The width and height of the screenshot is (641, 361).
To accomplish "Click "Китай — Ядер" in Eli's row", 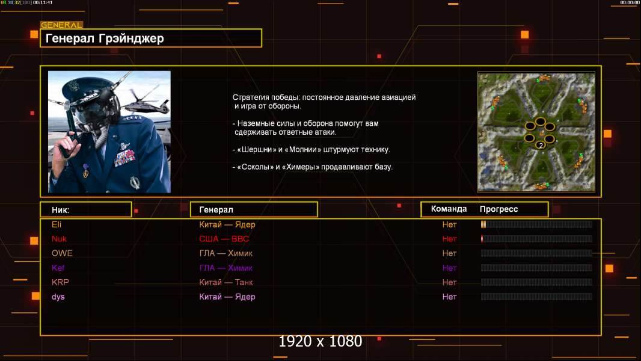I will (227, 224).
